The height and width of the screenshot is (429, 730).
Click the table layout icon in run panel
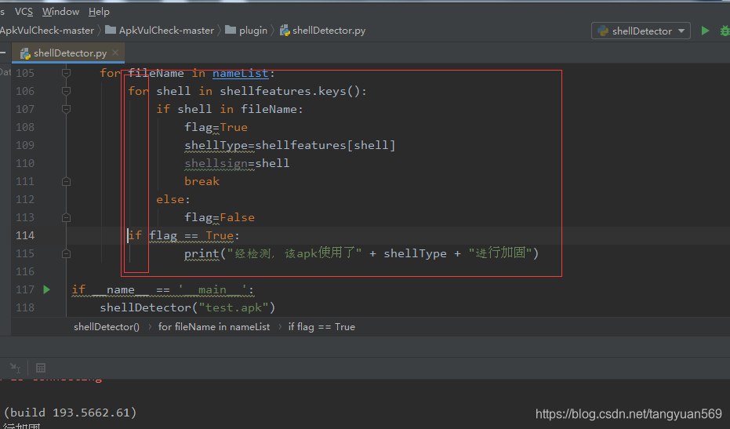(41, 368)
